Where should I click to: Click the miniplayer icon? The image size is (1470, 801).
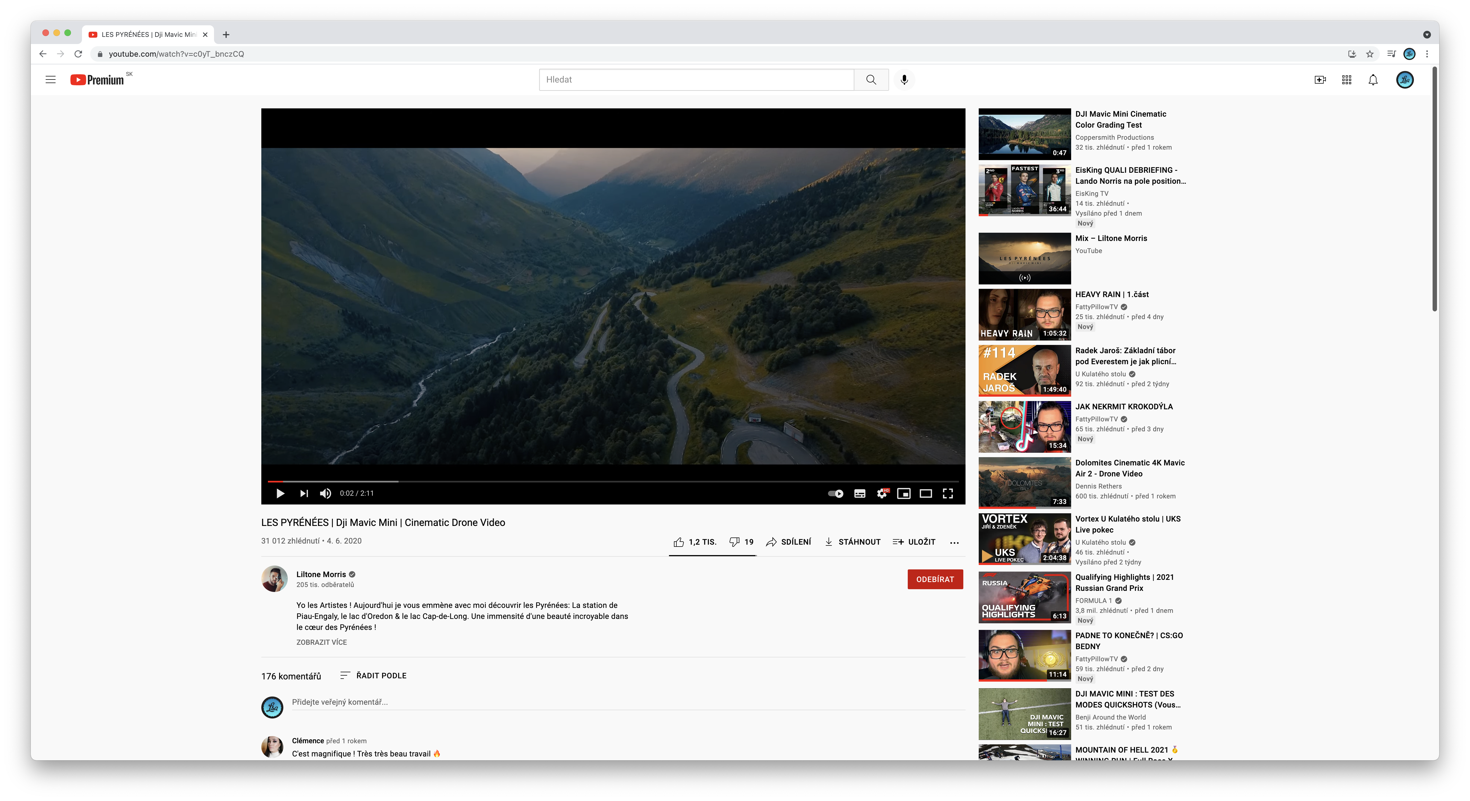904,493
